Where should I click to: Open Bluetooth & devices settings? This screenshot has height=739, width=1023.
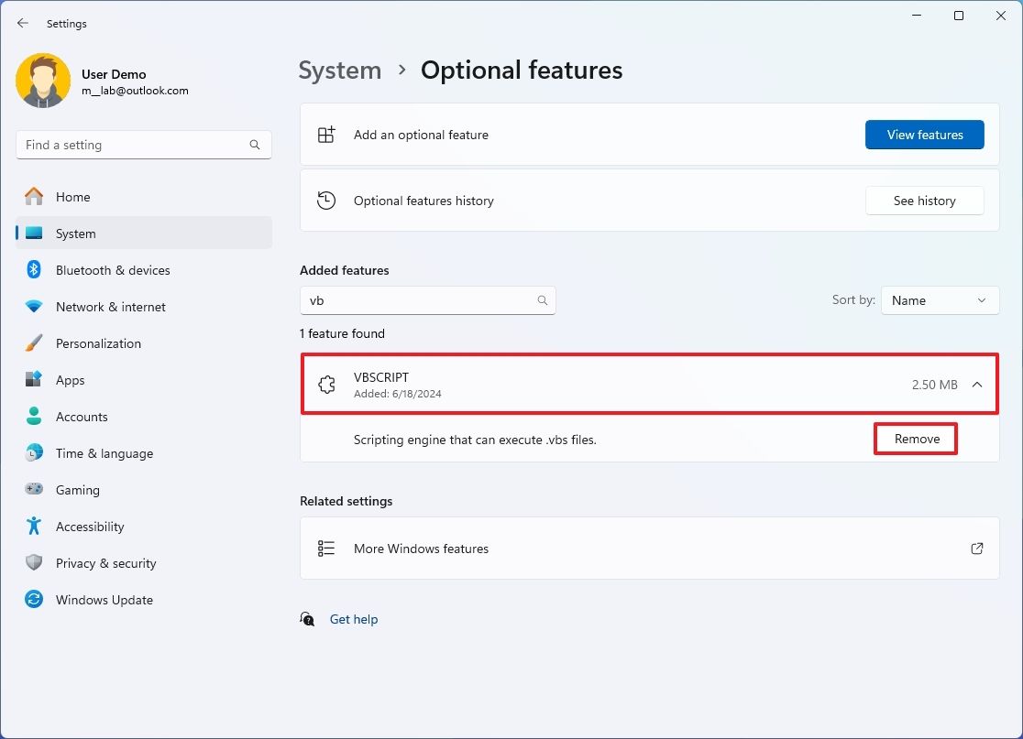[144, 270]
